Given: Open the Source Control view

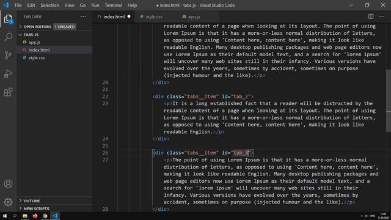Looking at the screenshot, I should point(8,55).
